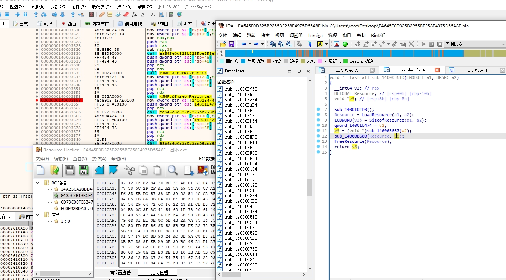The image size is (506, 280).
Task: Collapse the RC 数据 tree node
Action: click(38, 183)
